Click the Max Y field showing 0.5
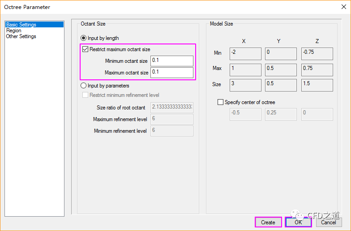 click(281, 70)
